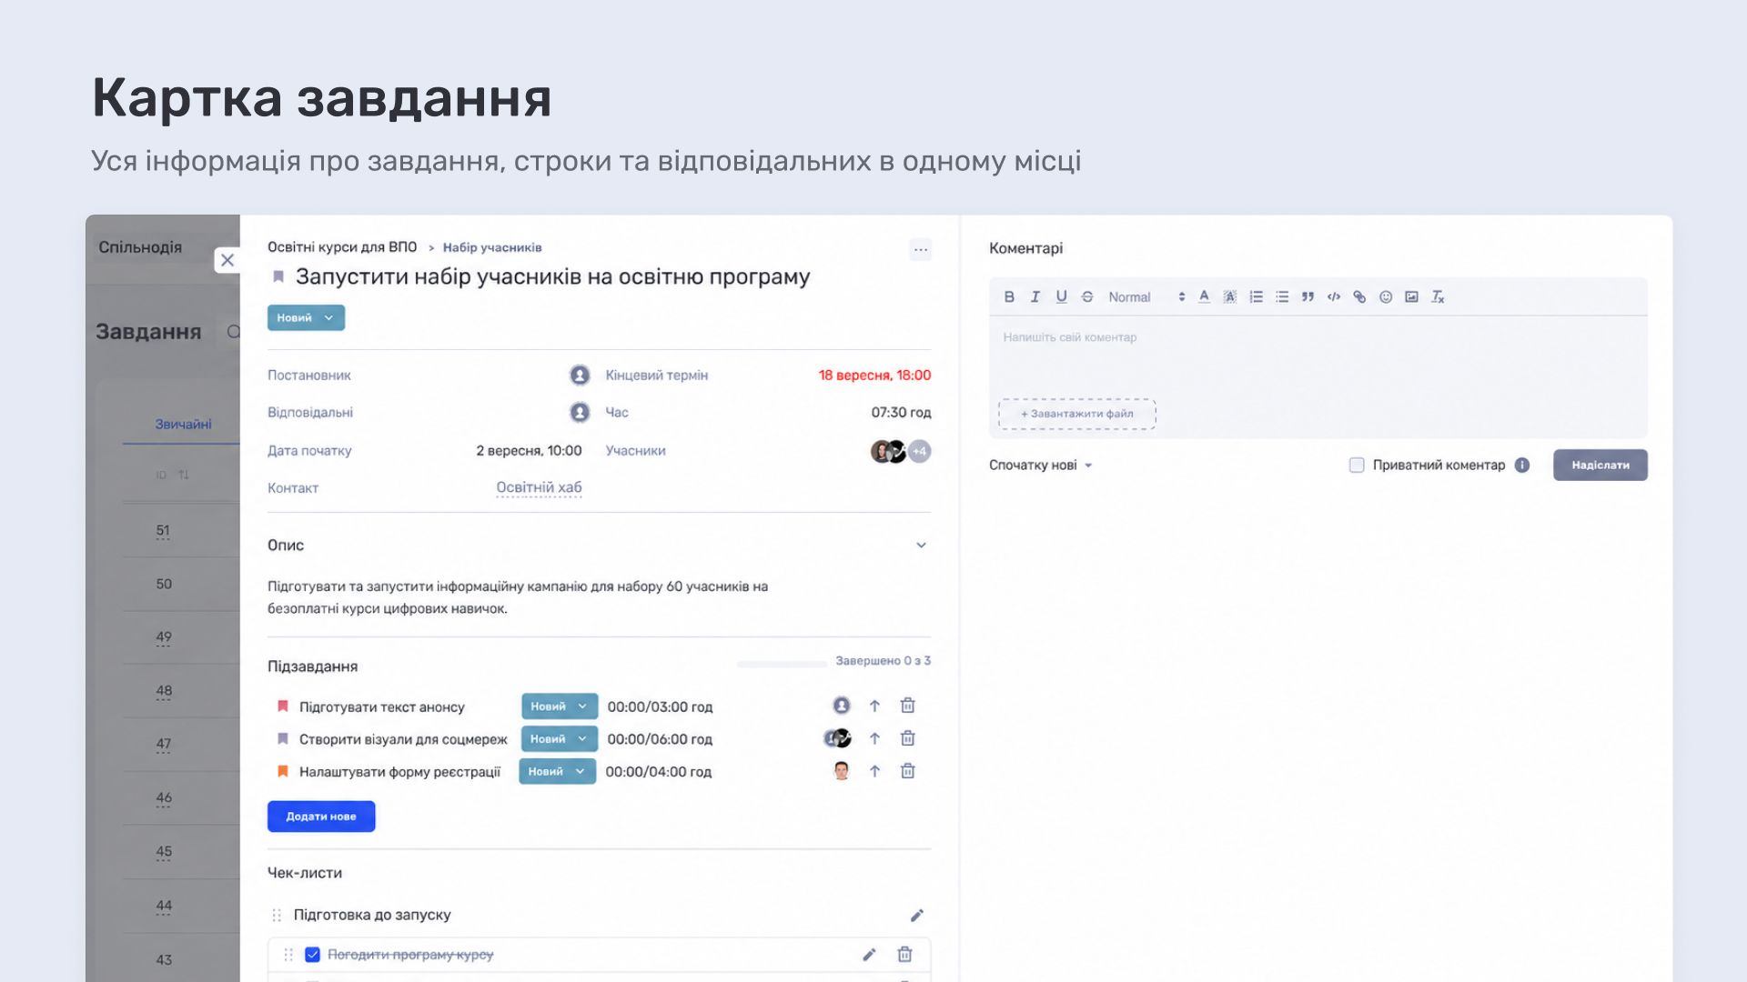
Task: Click the task priority flag beside title
Action: (x=278, y=276)
